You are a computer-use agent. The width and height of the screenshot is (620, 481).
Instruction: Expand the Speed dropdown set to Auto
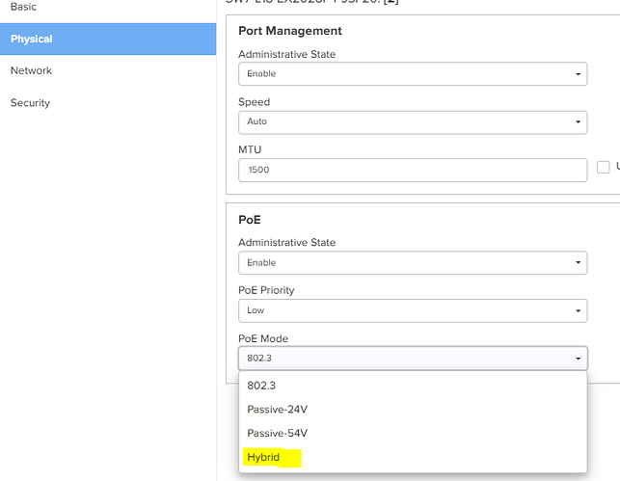point(412,121)
